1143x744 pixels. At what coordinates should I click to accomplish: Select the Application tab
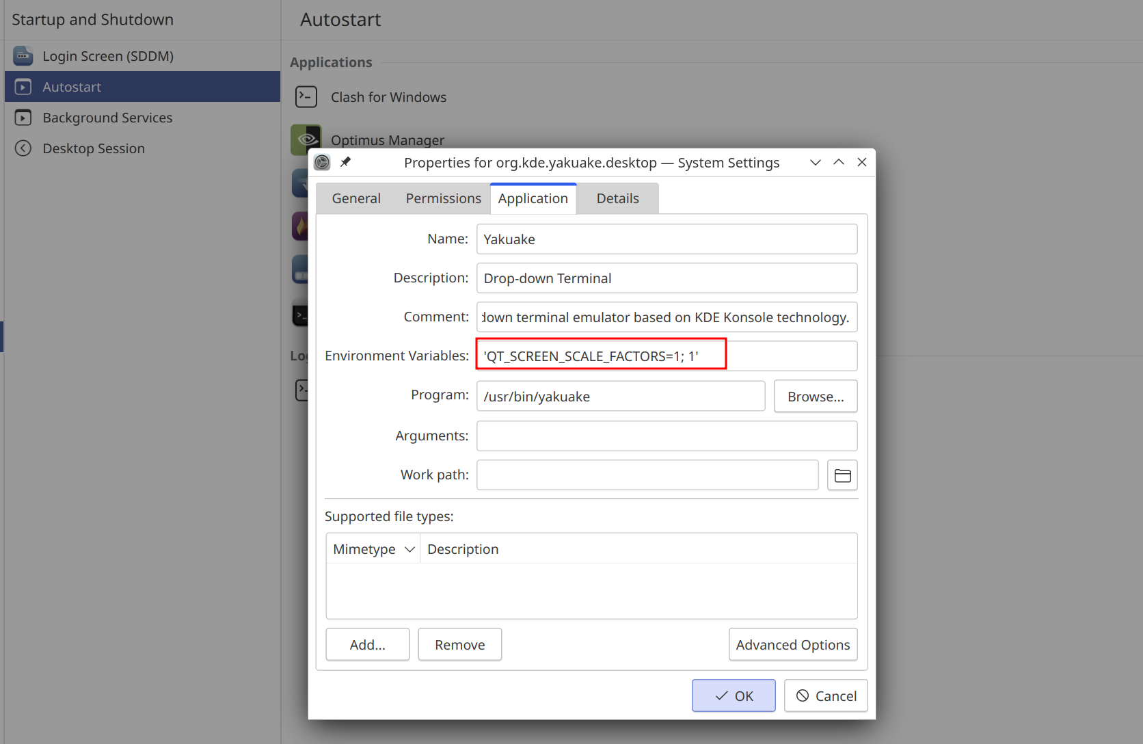click(533, 198)
